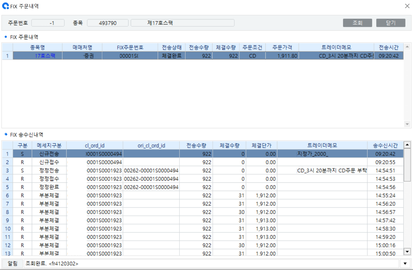This screenshot has width=413, height=270.
Task: Close the FIX 주문내역 window
Action: point(407,6)
